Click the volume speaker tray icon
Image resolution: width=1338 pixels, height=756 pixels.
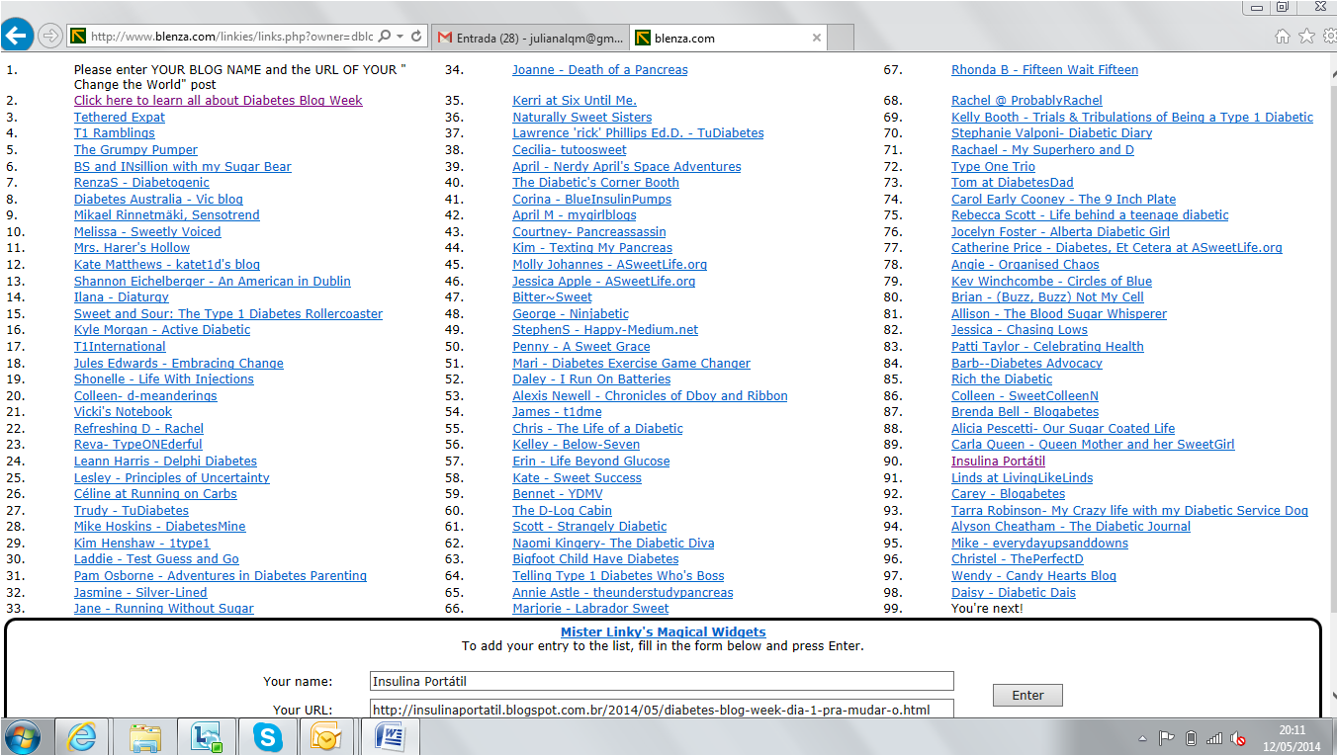click(x=1239, y=737)
